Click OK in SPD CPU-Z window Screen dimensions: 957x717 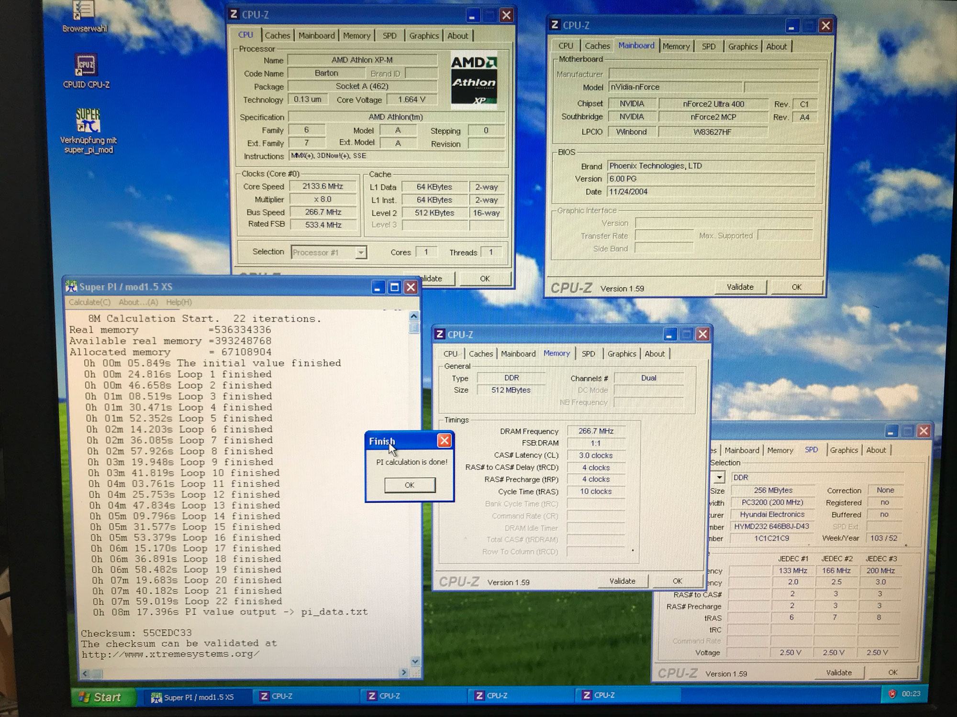[893, 672]
